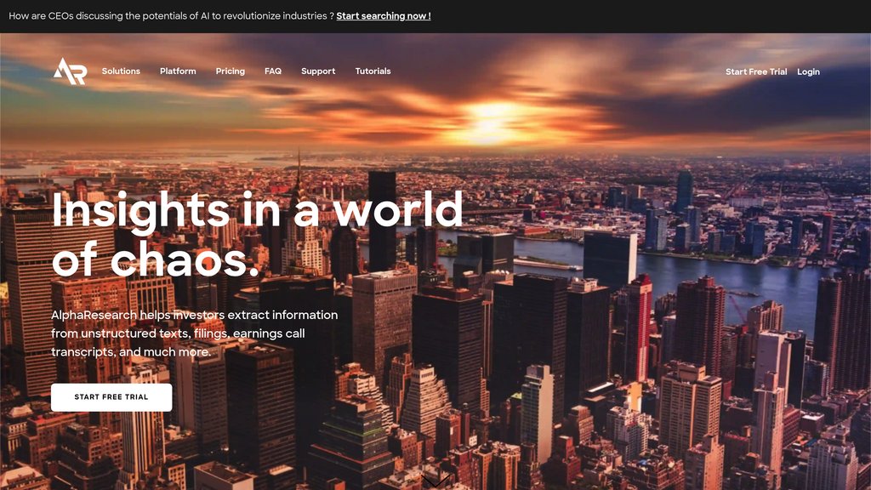Open the Tutorials section

[373, 71]
